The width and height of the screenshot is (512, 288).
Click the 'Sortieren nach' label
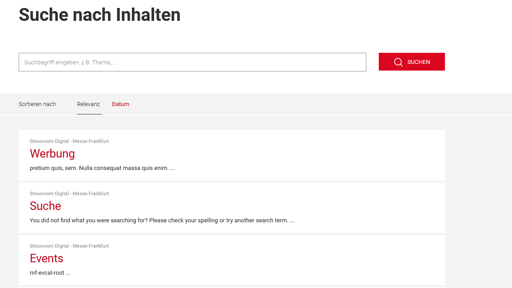coord(37,104)
